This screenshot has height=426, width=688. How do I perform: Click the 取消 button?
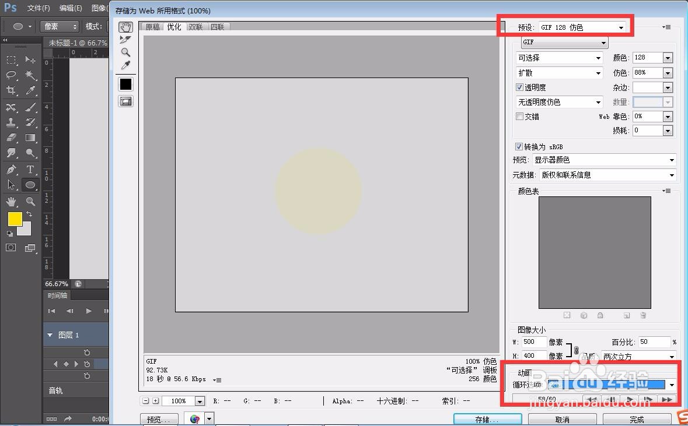click(562, 418)
